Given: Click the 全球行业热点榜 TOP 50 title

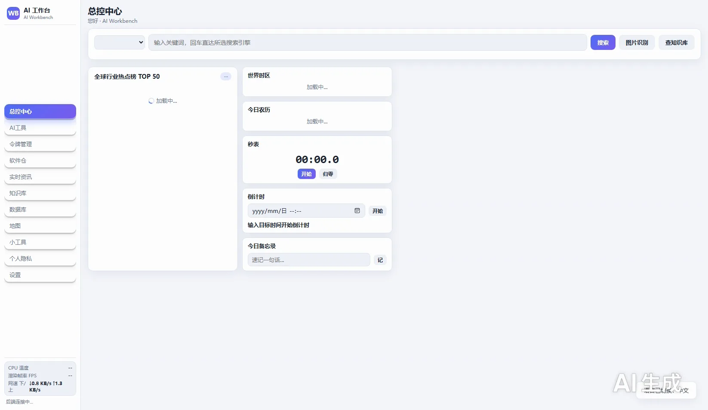Looking at the screenshot, I should tap(127, 77).
